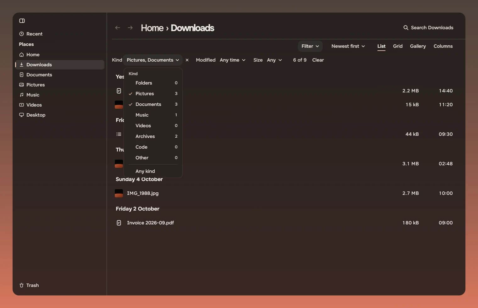The height and width of the screenshot is (308, 478).
Task: Uncheck Documents in the Kind menu
Action: coord(153,104)
